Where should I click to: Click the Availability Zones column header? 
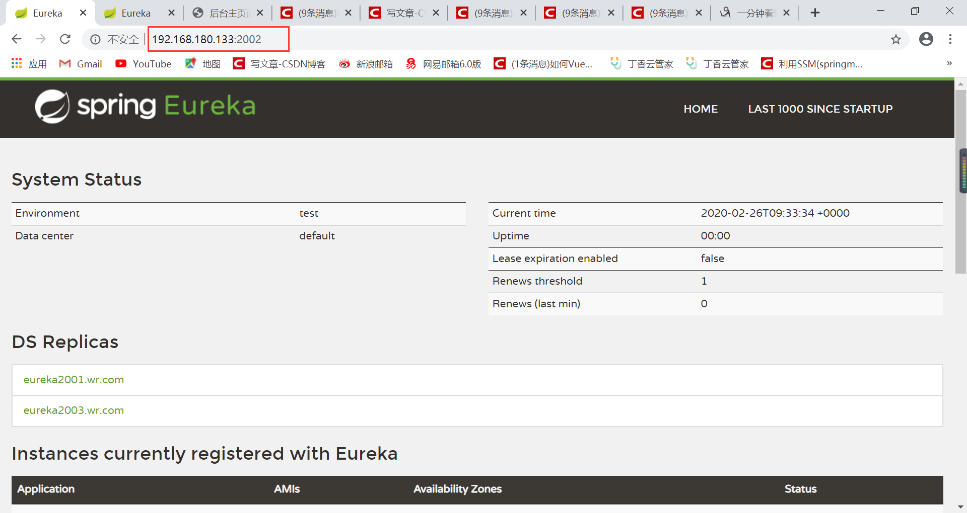point(457,489)
